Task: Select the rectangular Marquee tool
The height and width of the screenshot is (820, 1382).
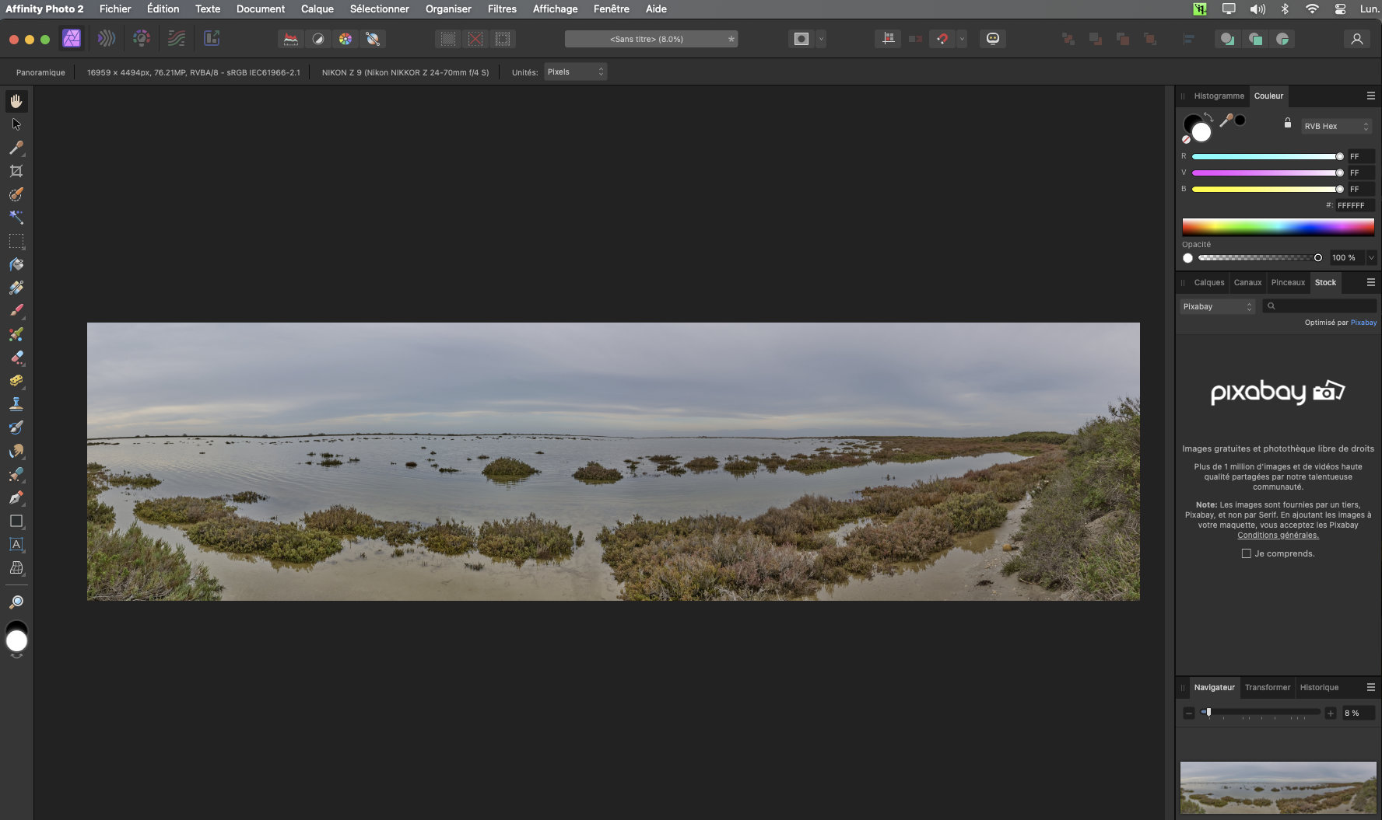Action: pyautogui.click(x=16, y=241)
